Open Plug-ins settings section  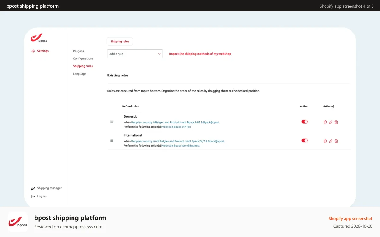click(x=79, y=51)
